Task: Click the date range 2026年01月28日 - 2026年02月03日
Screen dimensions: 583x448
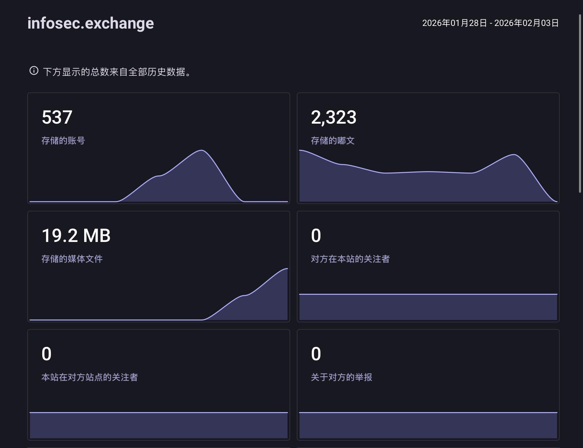Action: 490,23
